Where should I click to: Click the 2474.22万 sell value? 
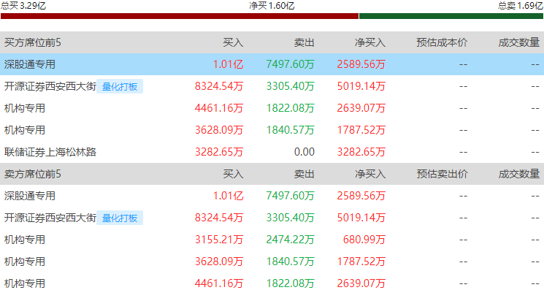pos(290,240)
